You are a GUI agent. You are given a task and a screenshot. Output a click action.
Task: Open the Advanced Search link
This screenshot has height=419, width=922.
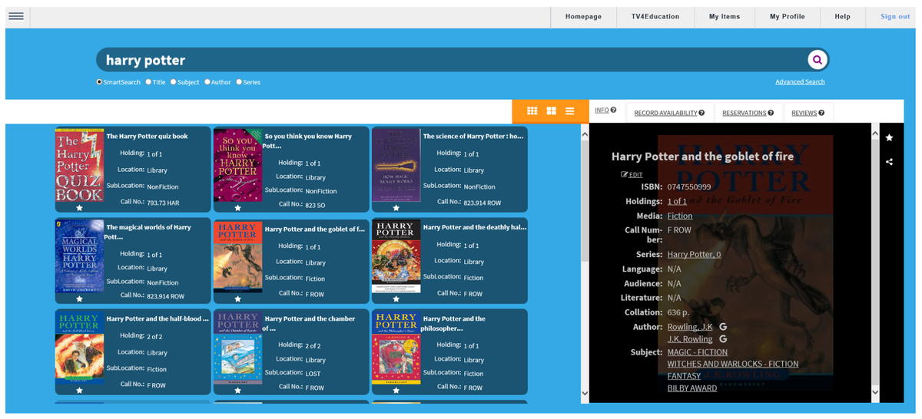[x=800, y=82]
